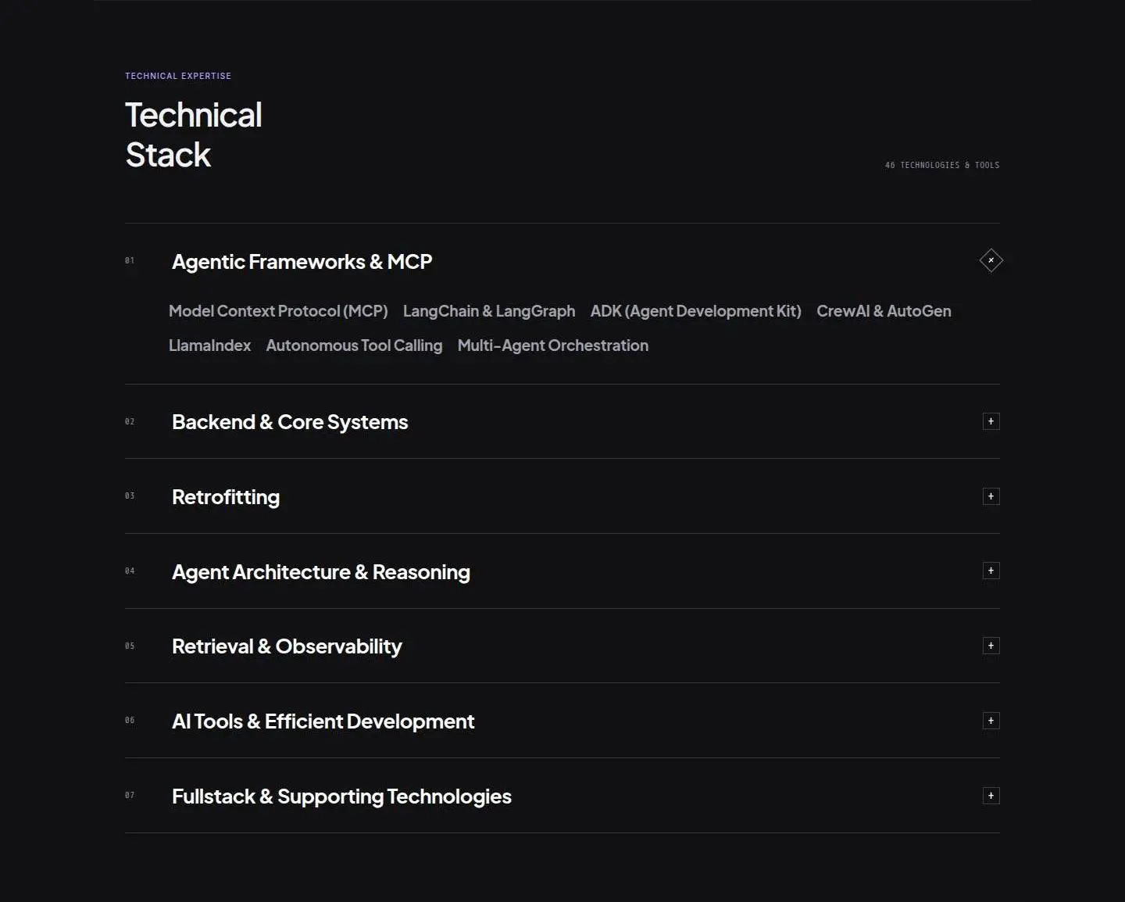1125x902 pixels.
Task: Select the CrewAI & AutoGen tag
Action: pos(884,311)
